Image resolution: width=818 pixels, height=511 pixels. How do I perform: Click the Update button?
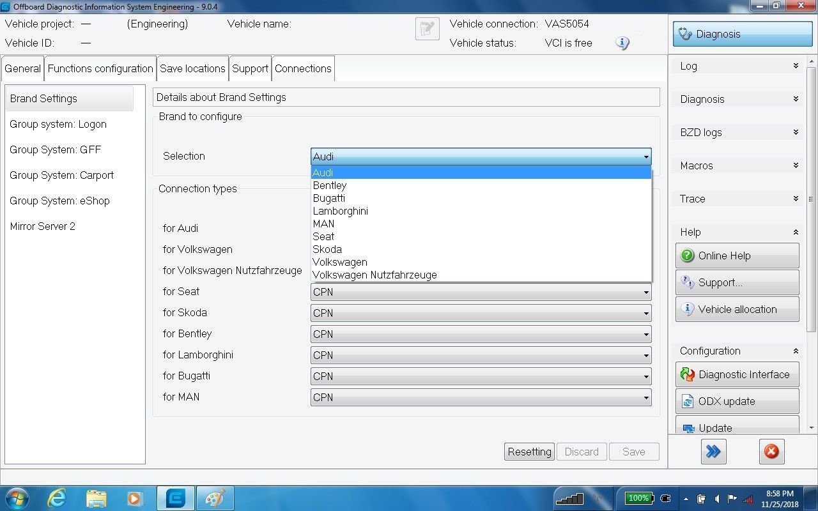[x=737, y=426]
